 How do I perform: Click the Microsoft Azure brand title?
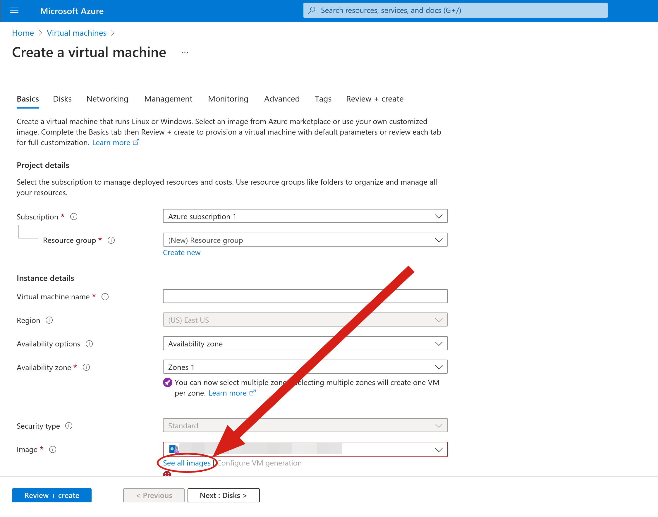tap(72, 11)
